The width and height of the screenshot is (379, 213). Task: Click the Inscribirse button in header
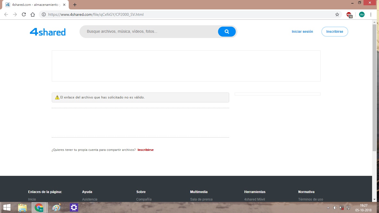click(334, 32)
